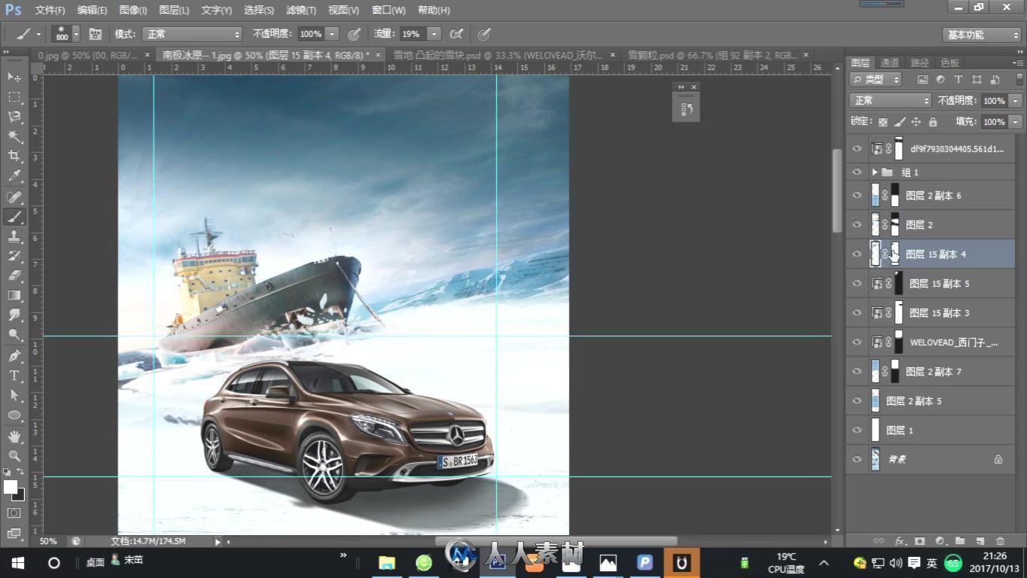Create a new layer icon
1027x578 pixels.
980,540
